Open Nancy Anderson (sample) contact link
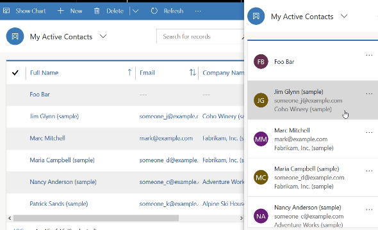The height and width of the screenshot is (230, 378). [x=63, y=182]
